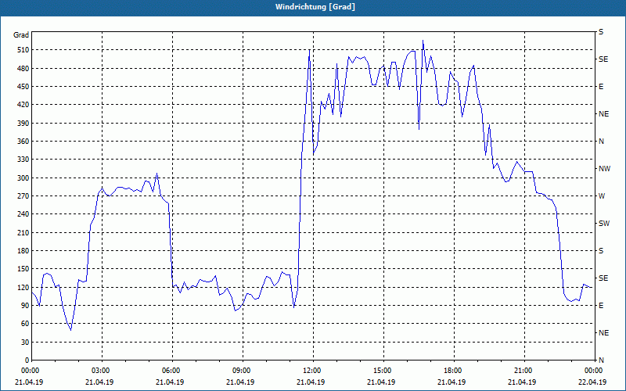This screenshot has width=626, height=391.
Task: Click the 09:00 time label
Action: tap(241, 371)
